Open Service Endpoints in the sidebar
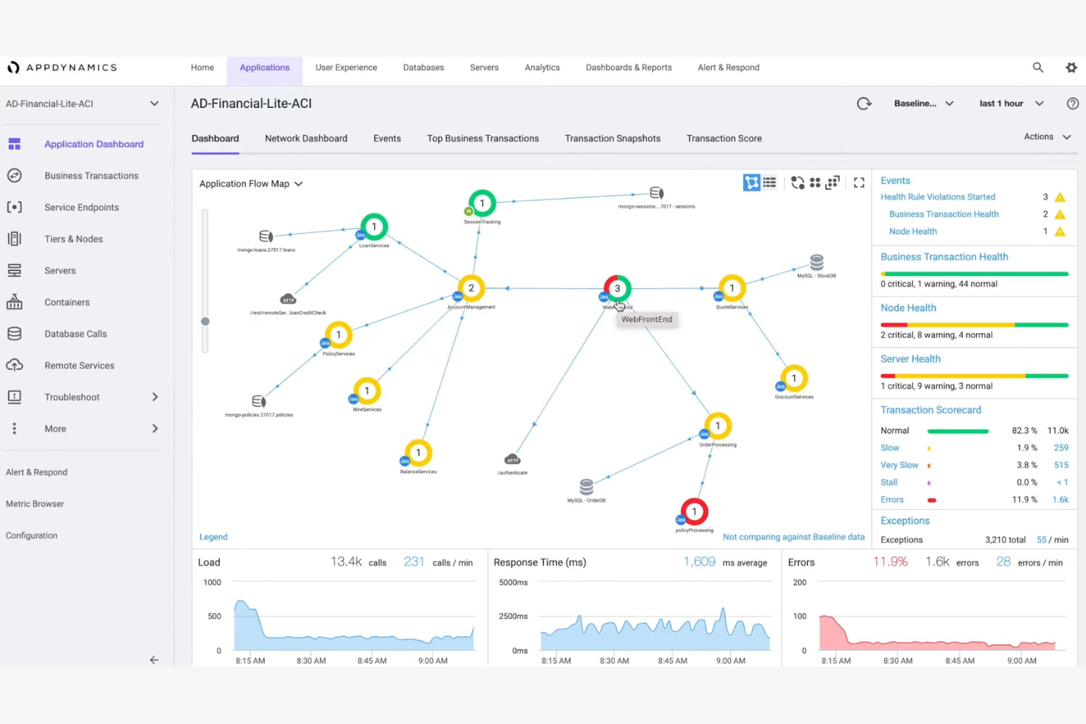 [82, 207]
